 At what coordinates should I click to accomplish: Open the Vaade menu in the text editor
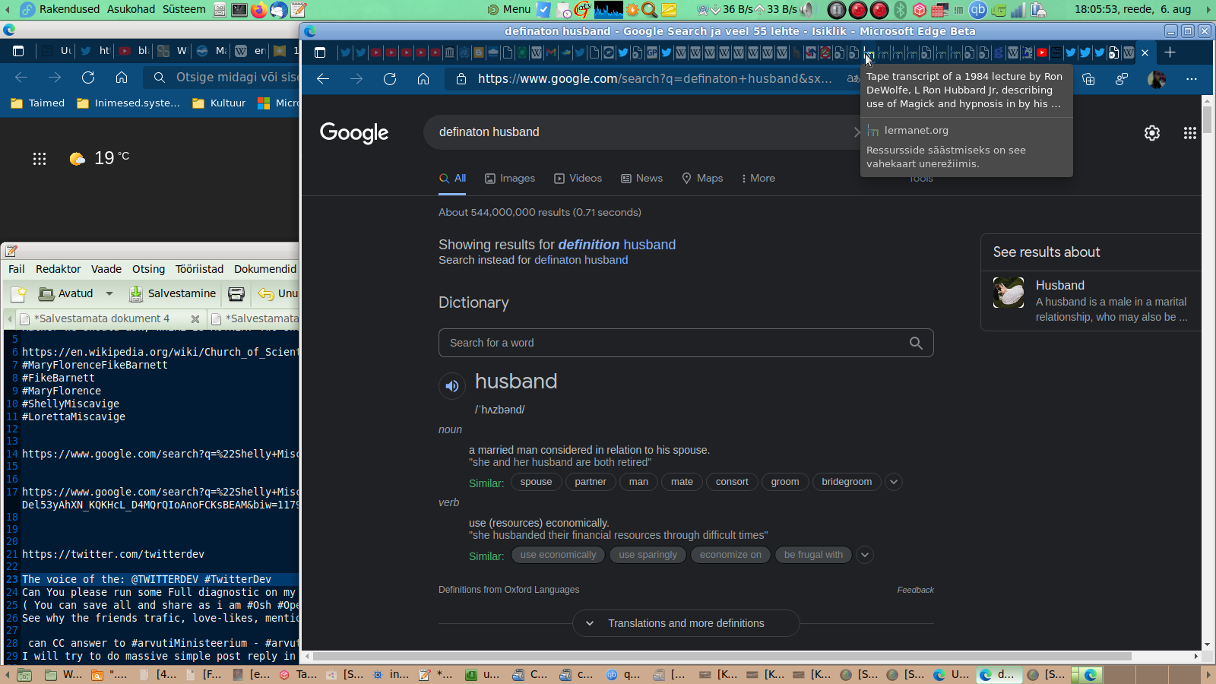click(x=106, y=269)
